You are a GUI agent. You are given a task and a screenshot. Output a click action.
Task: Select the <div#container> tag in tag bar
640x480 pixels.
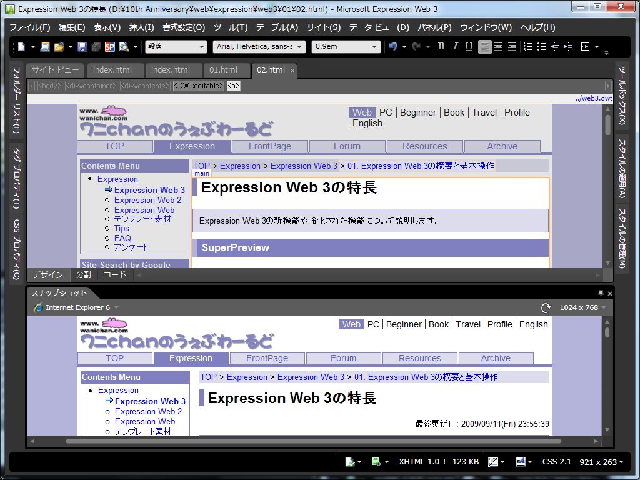pyautogui.click(x=91, y=86)
